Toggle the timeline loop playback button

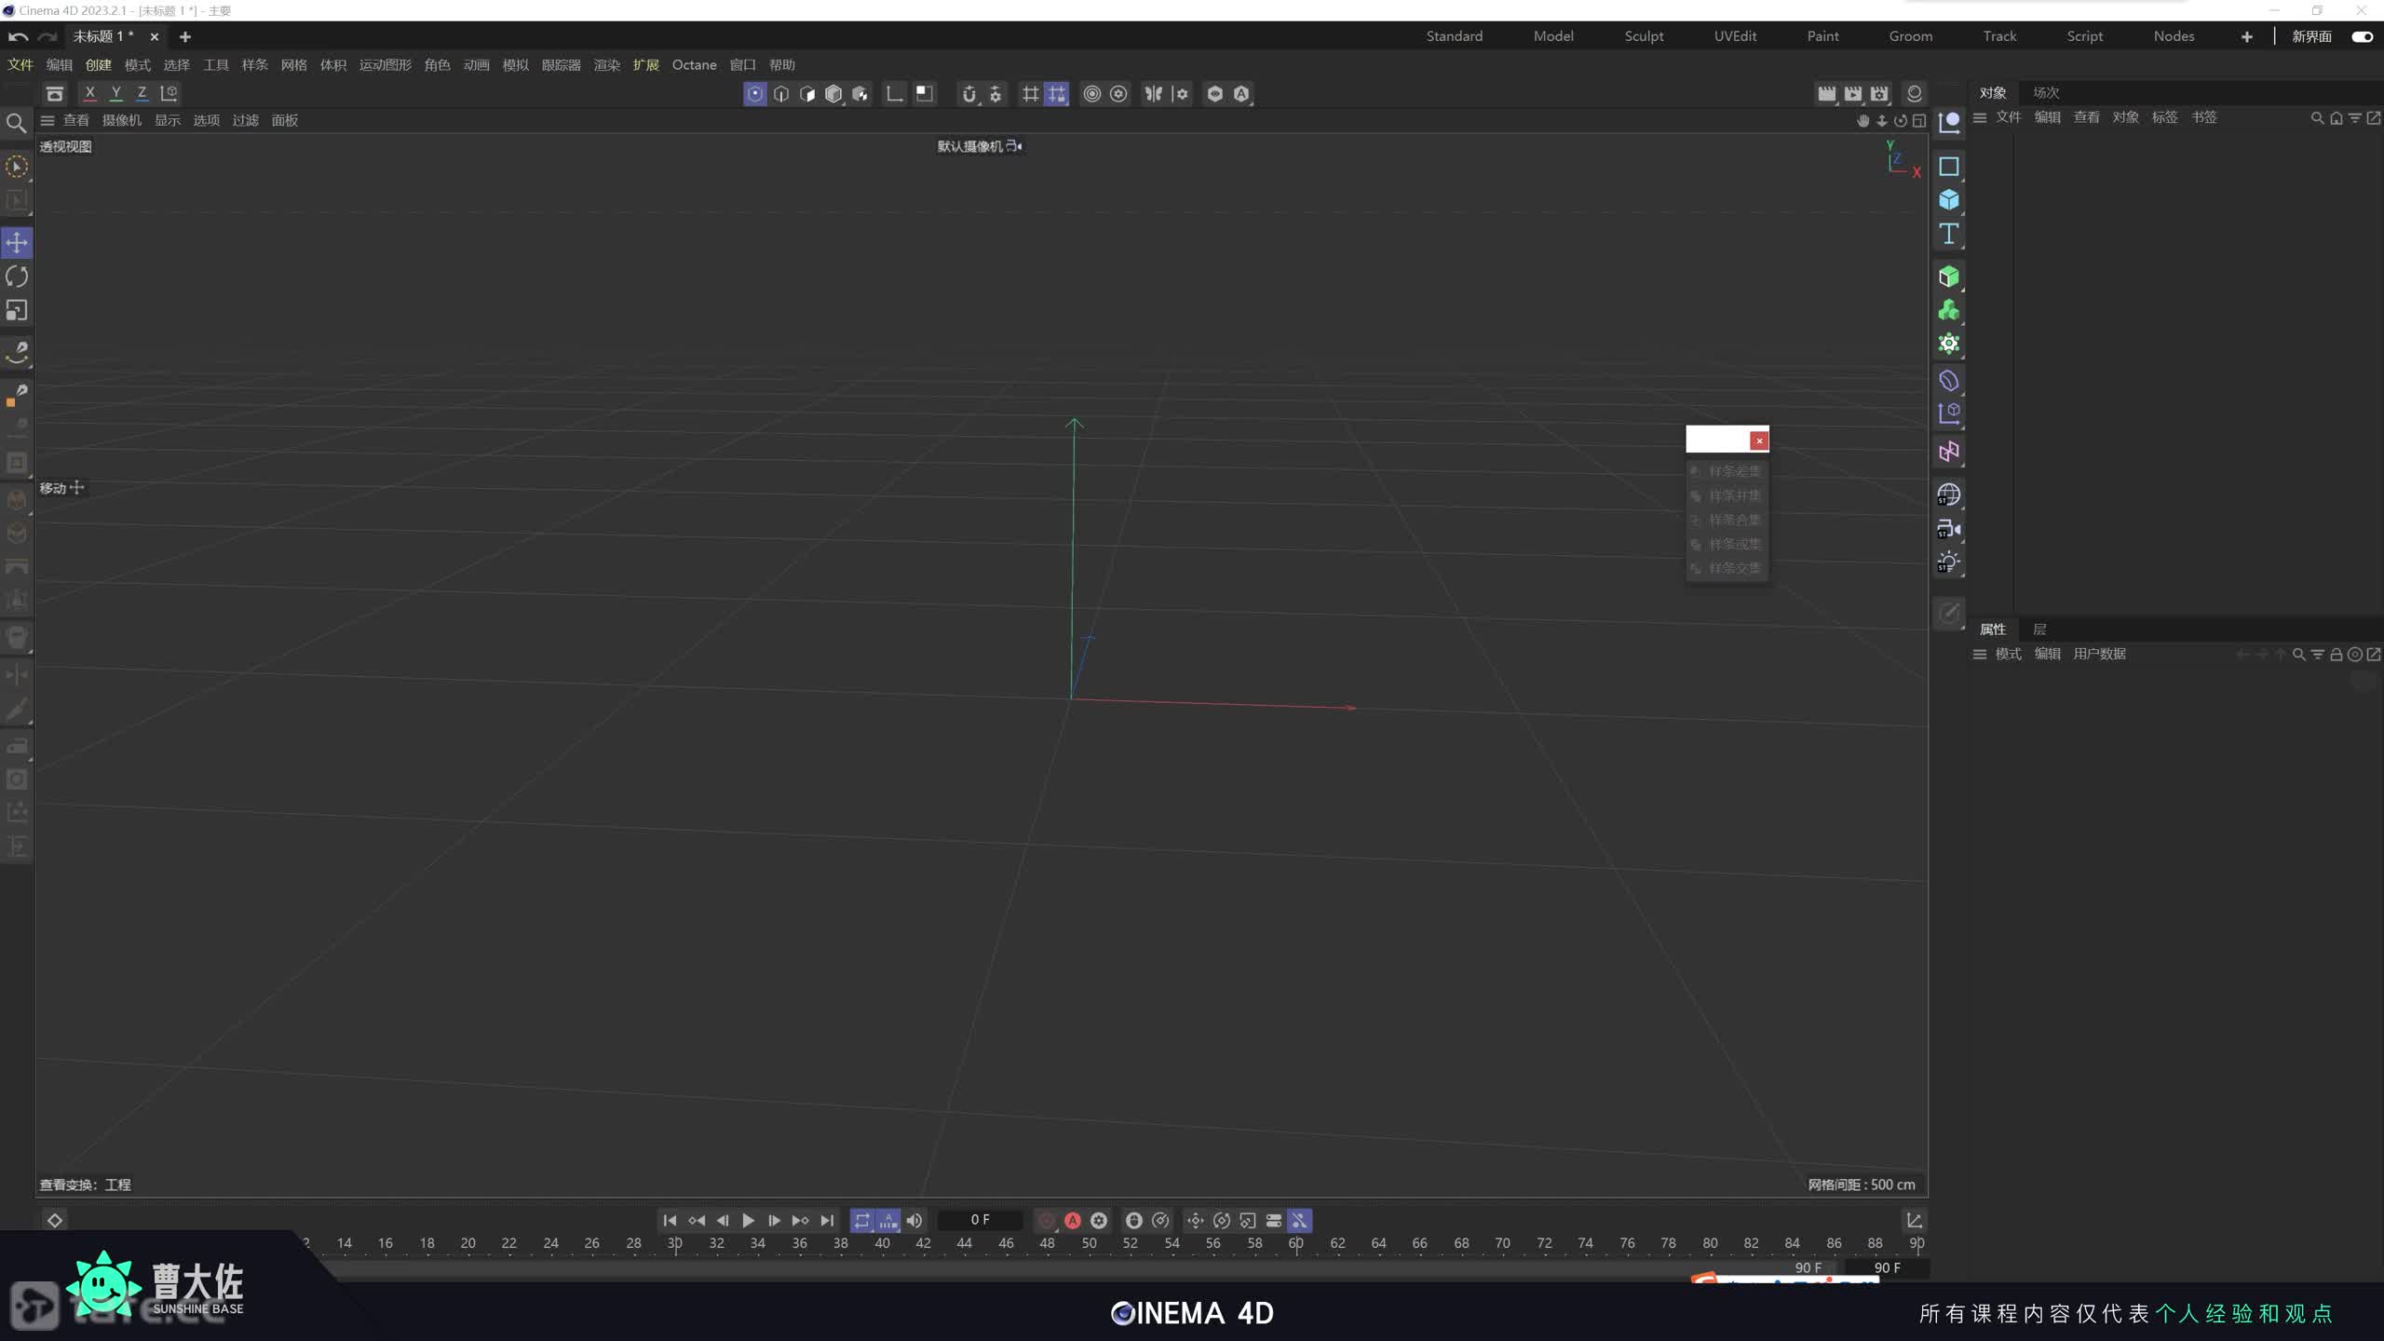(x=861, y=1220)
